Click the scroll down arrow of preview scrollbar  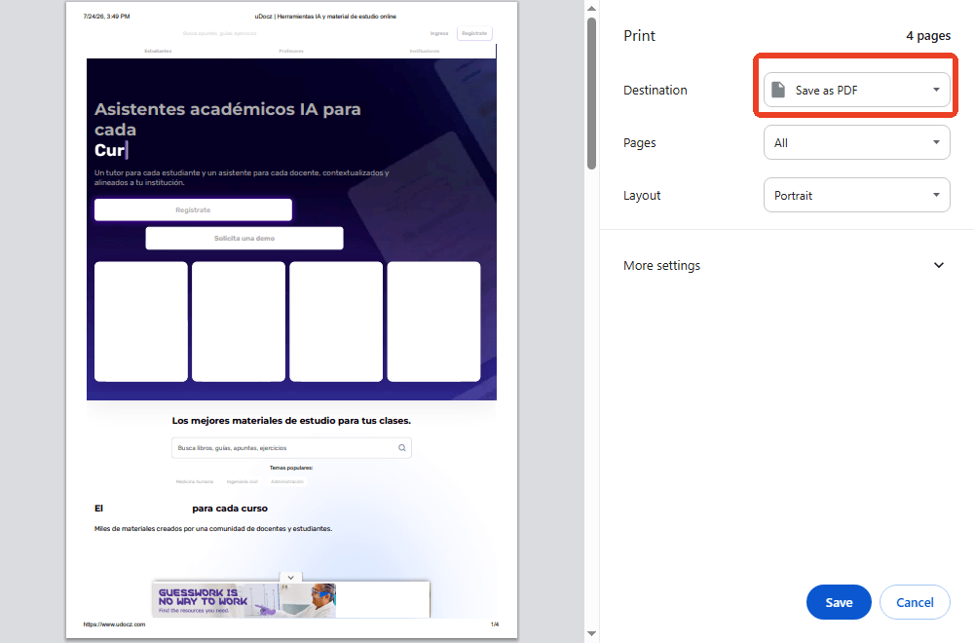tap(591, 634)
